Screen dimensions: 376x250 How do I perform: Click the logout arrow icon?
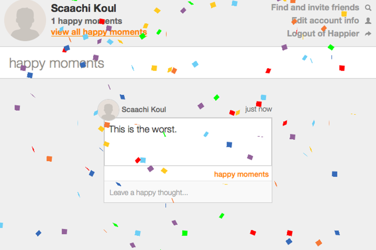(x=368, y=34)
